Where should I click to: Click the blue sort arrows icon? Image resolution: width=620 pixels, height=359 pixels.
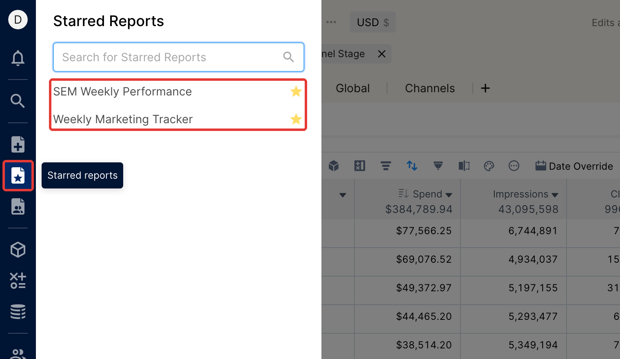coord(412,166)
